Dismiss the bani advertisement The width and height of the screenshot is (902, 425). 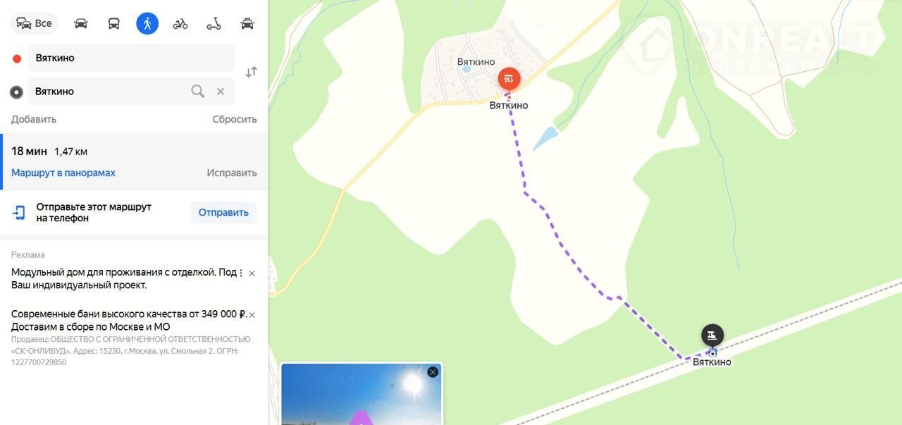click(x=252, y=314)
